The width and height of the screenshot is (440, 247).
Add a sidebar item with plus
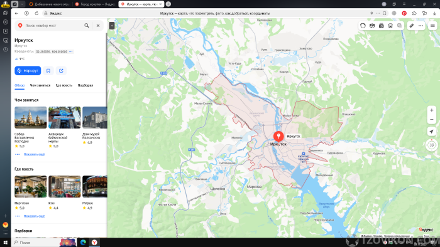5,216
